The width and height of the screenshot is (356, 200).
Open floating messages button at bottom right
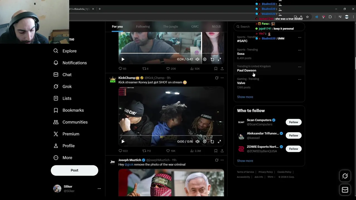[x=345, y=190]
